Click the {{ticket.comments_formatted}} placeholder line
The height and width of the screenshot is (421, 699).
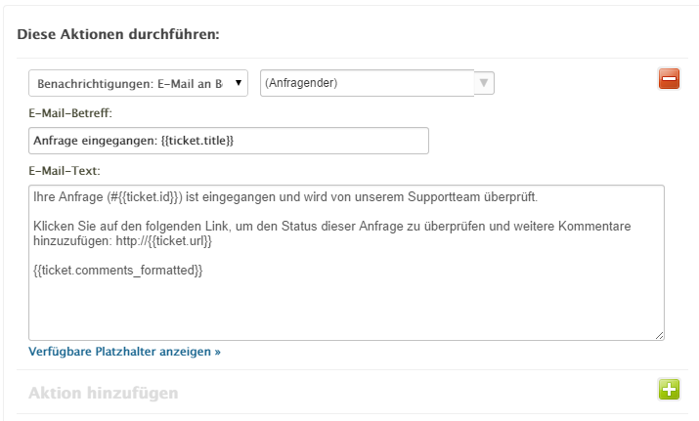(117, 271)
